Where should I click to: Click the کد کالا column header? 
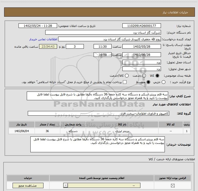click(170, 124)
